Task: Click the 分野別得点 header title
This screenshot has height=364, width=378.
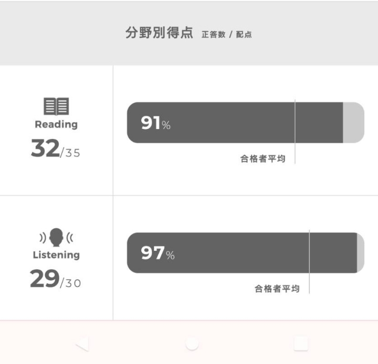Action: [x=159, y=33]
